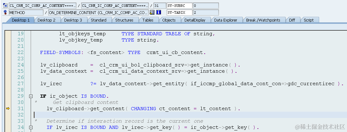
Task: Click line number 27 in the gutter
Action: [x=20, y=84]
